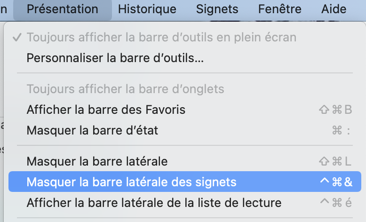Click the Fenêtre menu bar item
The width and height of the screenshot is (366, 222).
click(279, 9)
